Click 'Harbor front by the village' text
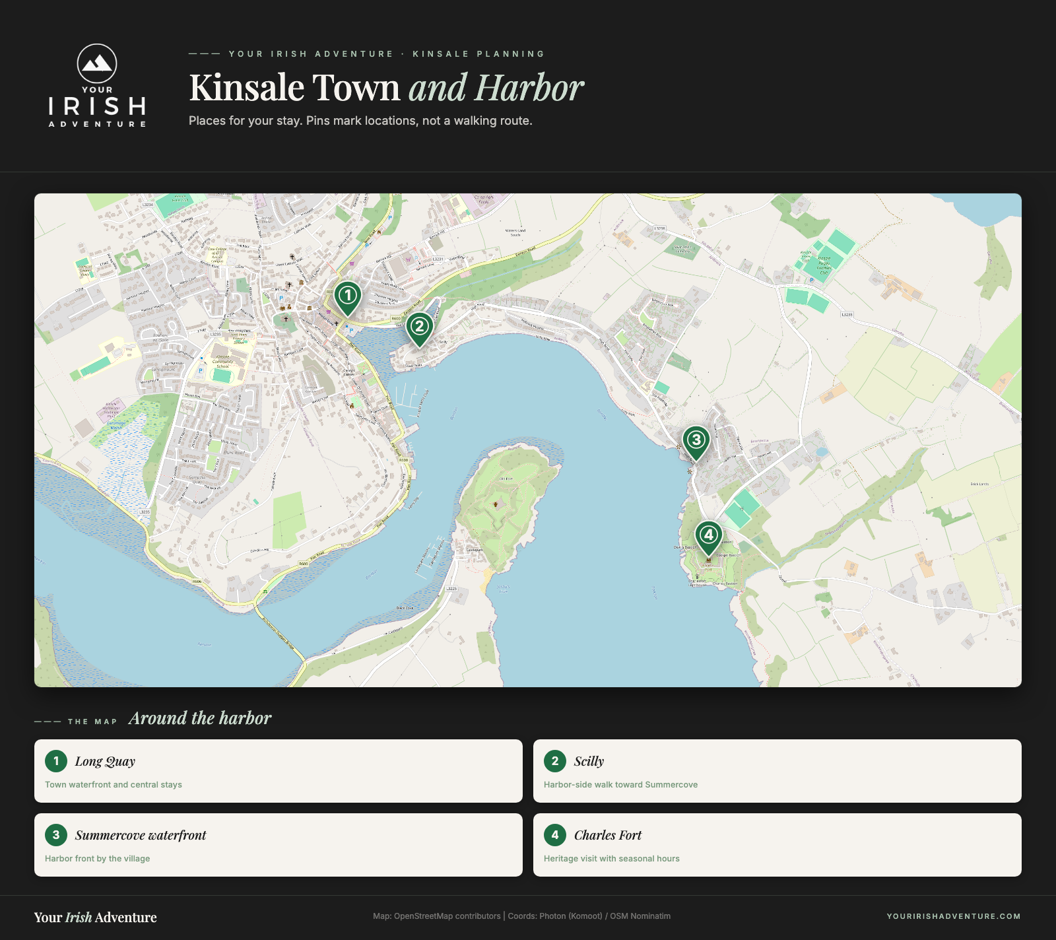 point(98,859)
